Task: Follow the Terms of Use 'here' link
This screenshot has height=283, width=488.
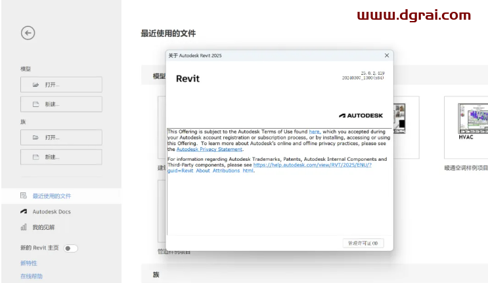Action: [x=314, y=132]
